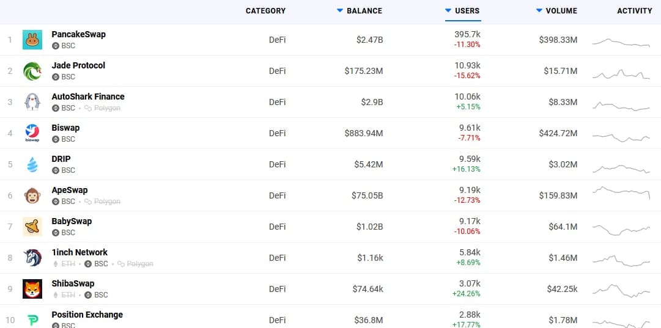Click BSC chain icon under 1inch Network
The height and width of the screenshot is (328, 661).
pos(88,264)
